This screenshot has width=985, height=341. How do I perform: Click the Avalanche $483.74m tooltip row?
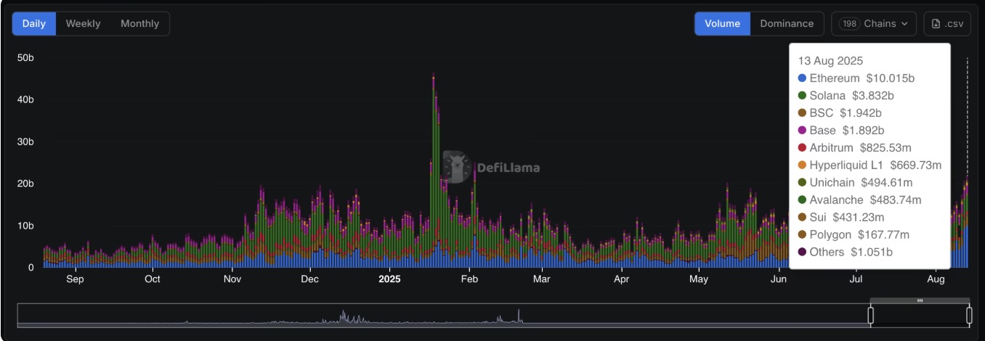click(859, 200)
